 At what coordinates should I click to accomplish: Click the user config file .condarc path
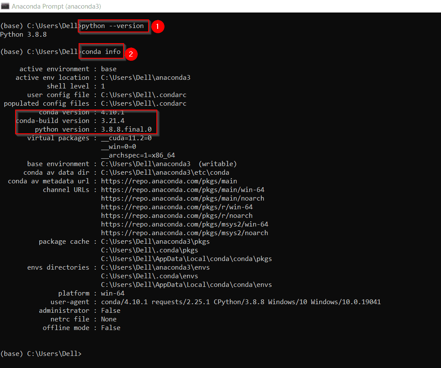coord(144,95)
